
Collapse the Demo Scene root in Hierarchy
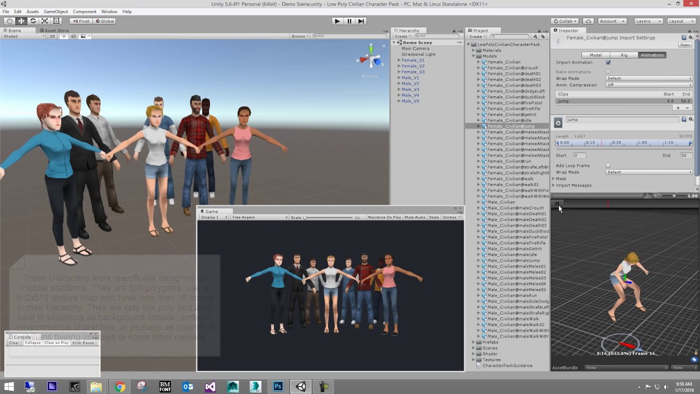click(x=394, y=43)
